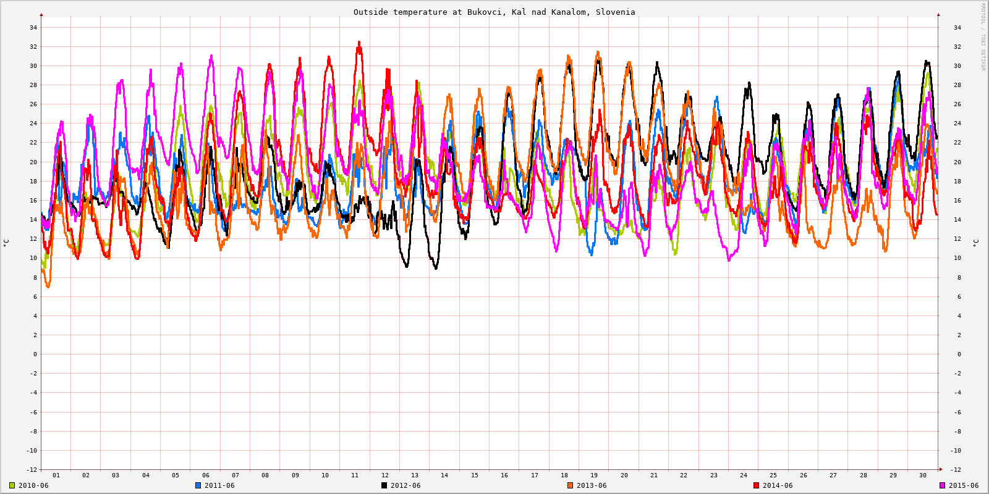The width and height of the screenshot is (989, 494).
Task: Click day 05 on the x-axis
Action: [x=176, y=475]
